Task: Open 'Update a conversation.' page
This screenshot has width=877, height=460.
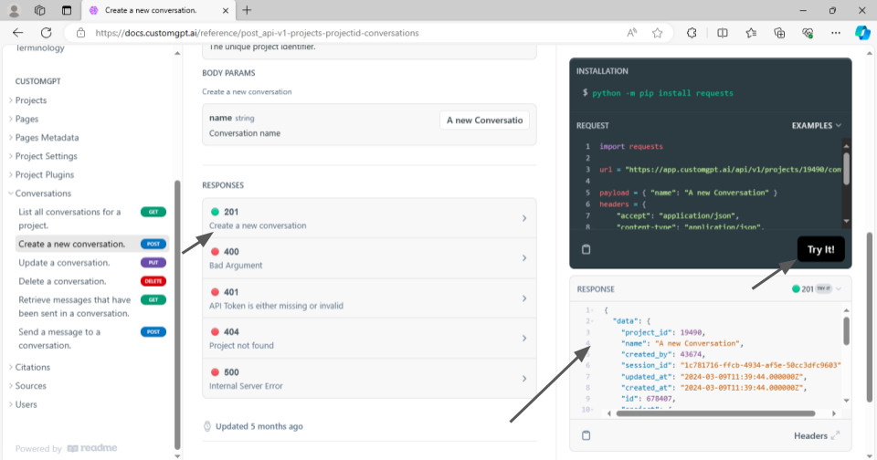Action: (x=92, y=263)
